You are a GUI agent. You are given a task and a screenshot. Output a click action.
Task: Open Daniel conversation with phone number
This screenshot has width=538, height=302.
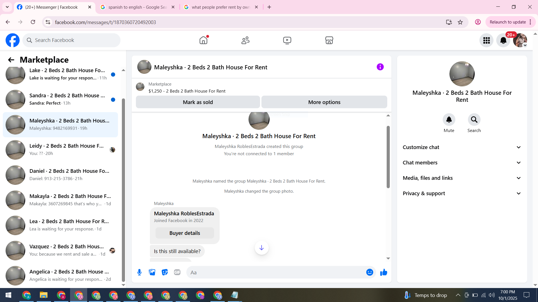coord(60,175)
